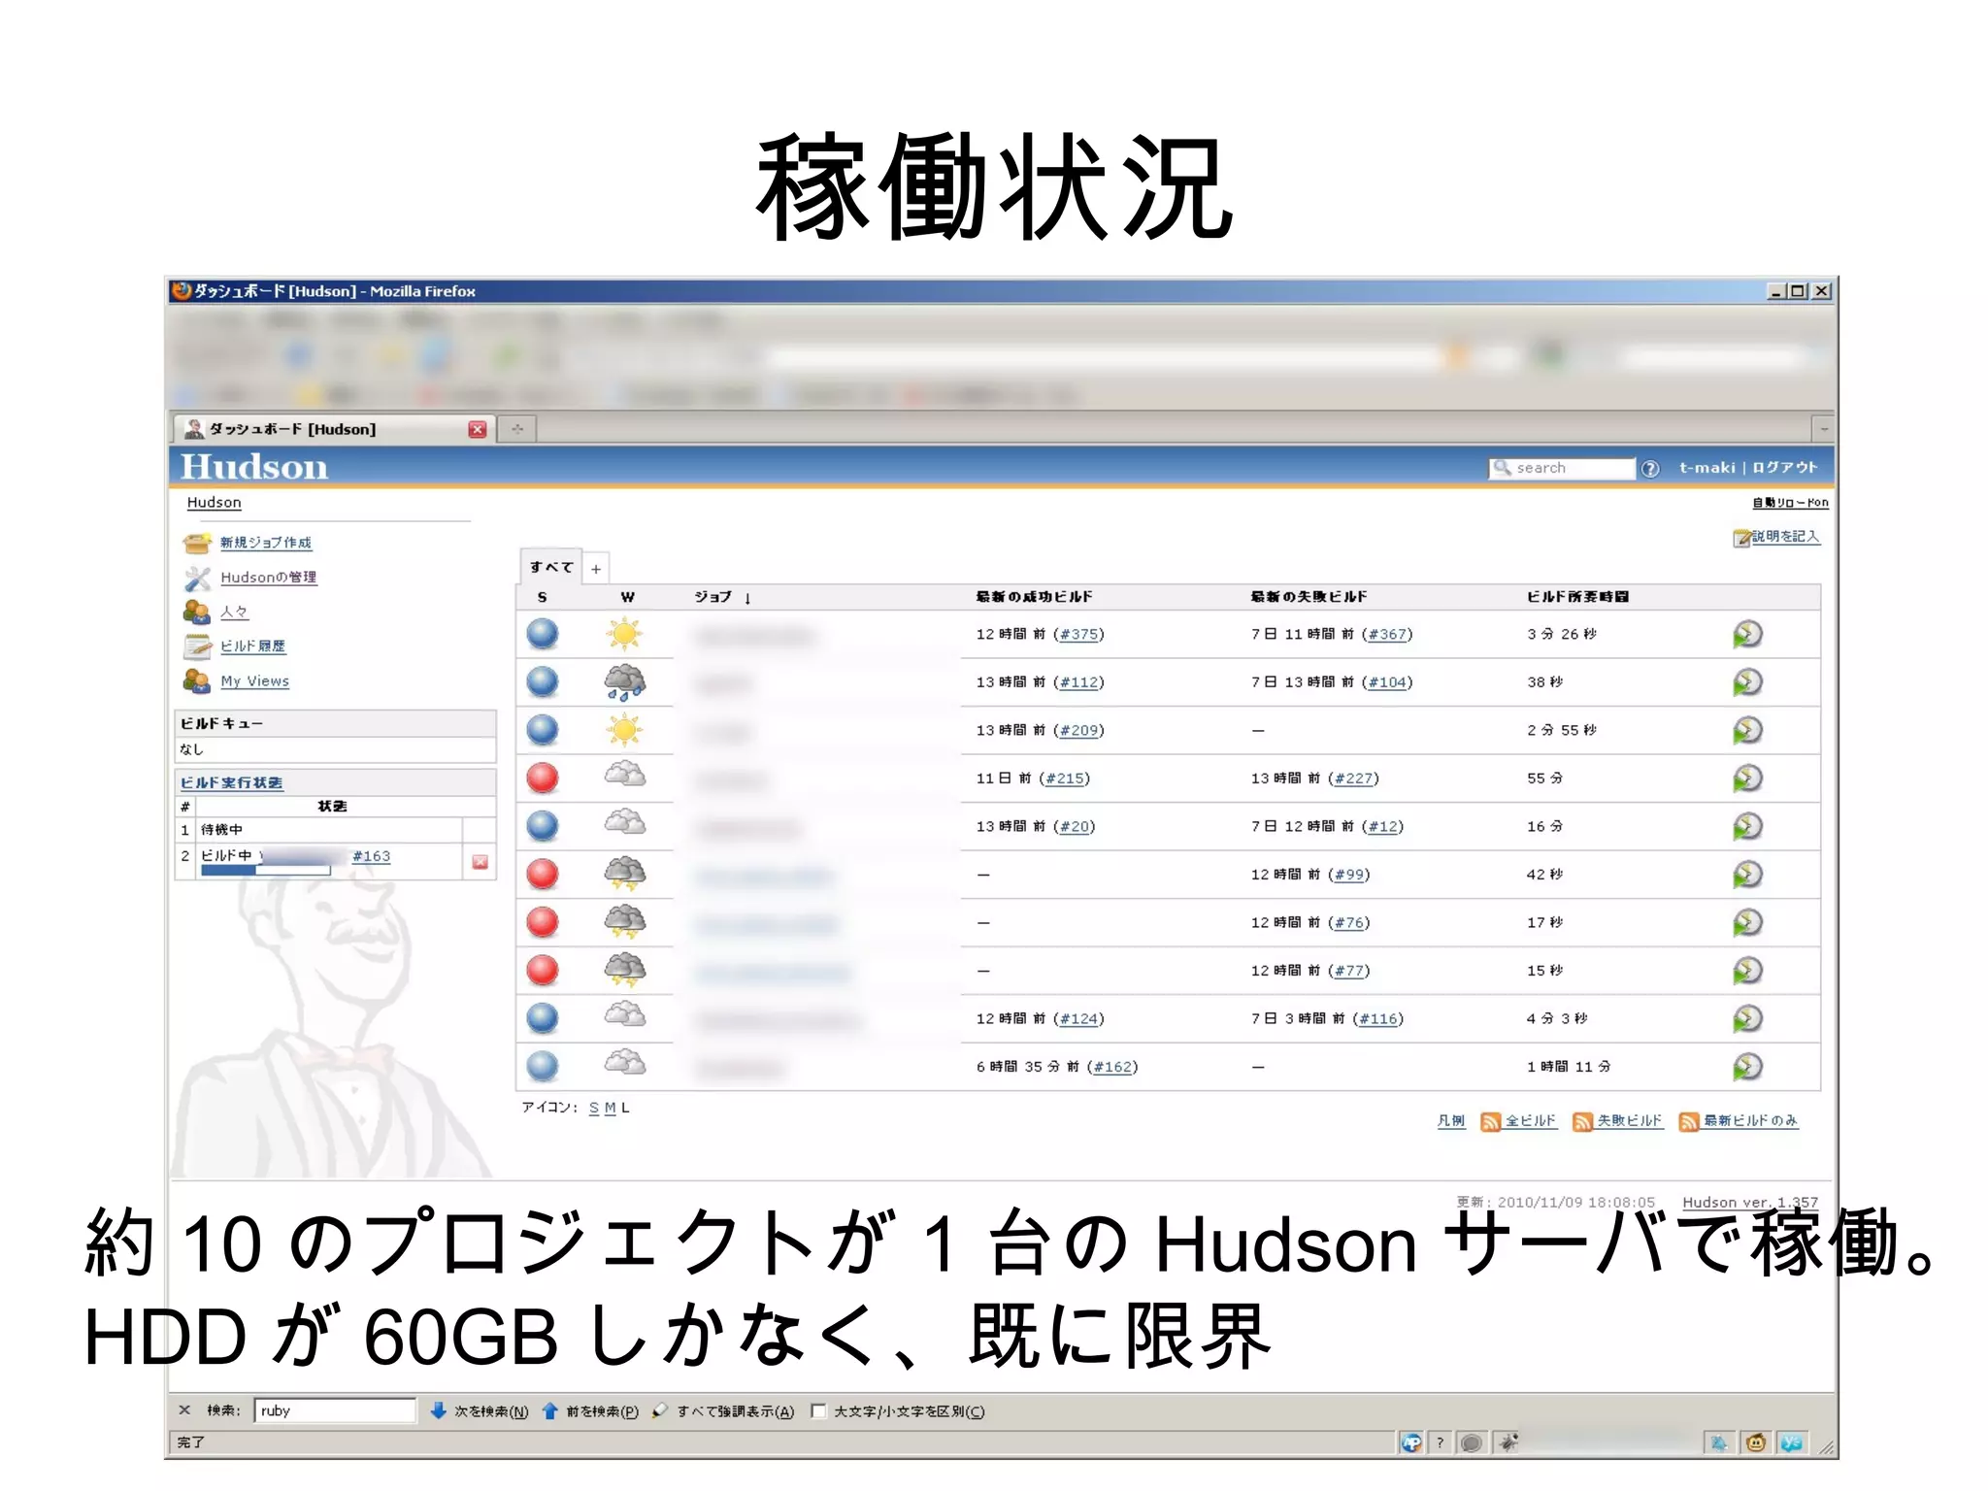Viewport: 1988px width, 1491px height.
Task: Open successful build #162
Action: [x=1112, y=1067]
